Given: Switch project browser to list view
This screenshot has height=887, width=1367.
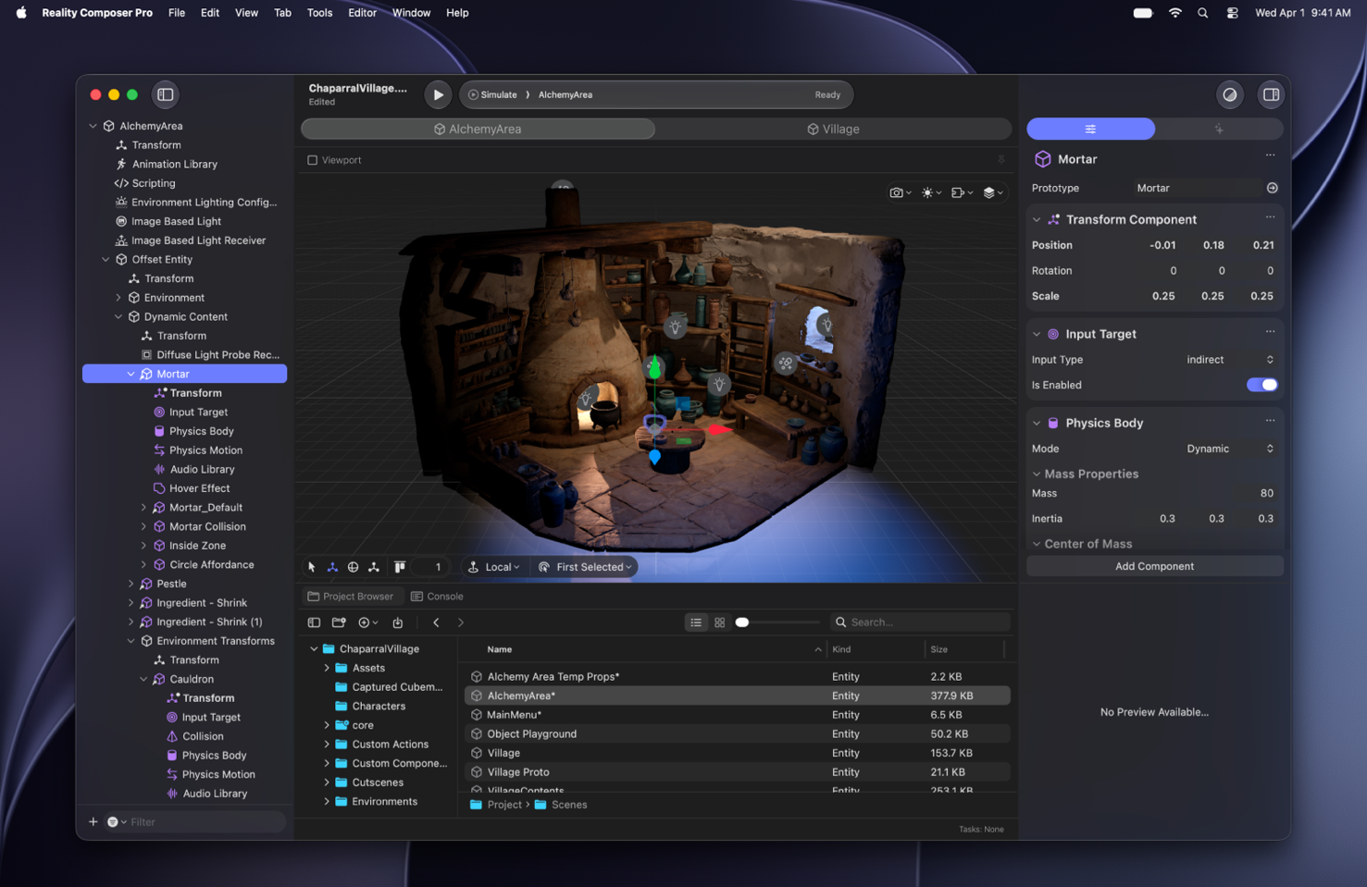Looking at the screenshot, I should click(x=696, y=622).
